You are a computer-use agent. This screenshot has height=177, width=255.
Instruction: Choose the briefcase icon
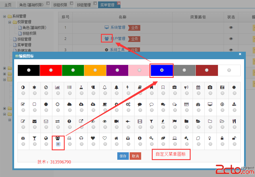point(175,87)
